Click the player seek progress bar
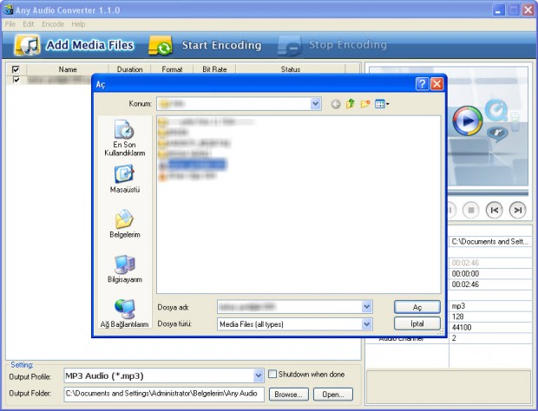 [487, 193]
